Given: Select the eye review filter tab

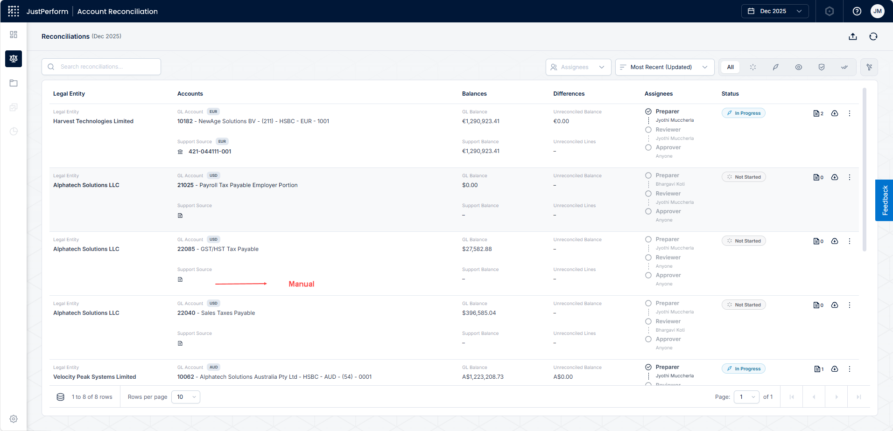Looking at the screenshot, I should click(x=799, y=67).
